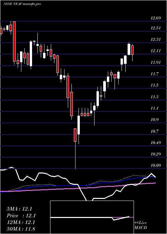167x234 pixels.
Task: Click the red candle with the long wick to 10.09
Action: tap(75, 135)
